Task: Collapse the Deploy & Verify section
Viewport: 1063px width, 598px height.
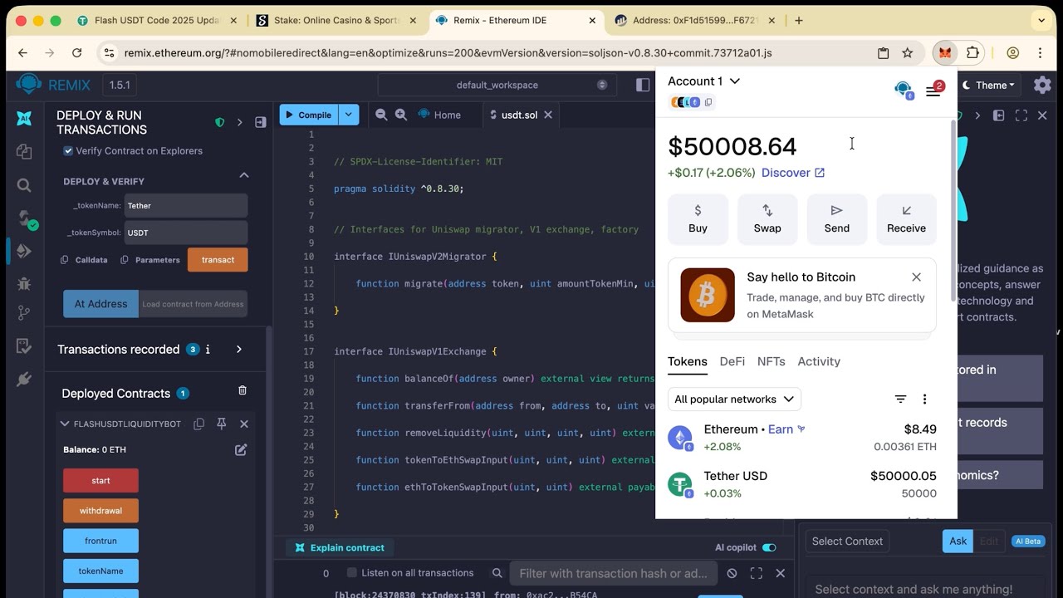Action: (x=244, y=175)
